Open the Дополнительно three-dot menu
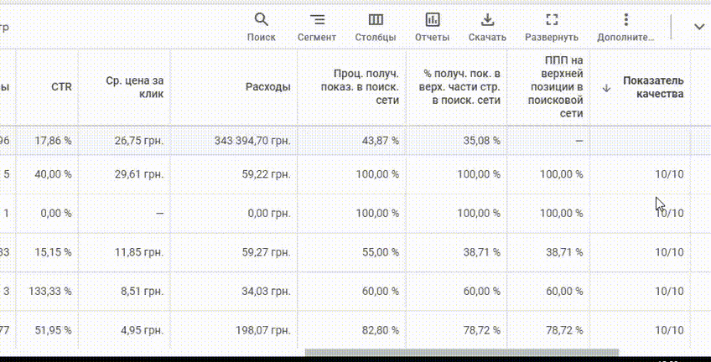The width and height of the screenshot is (711, 362). [x=625, y=27]
